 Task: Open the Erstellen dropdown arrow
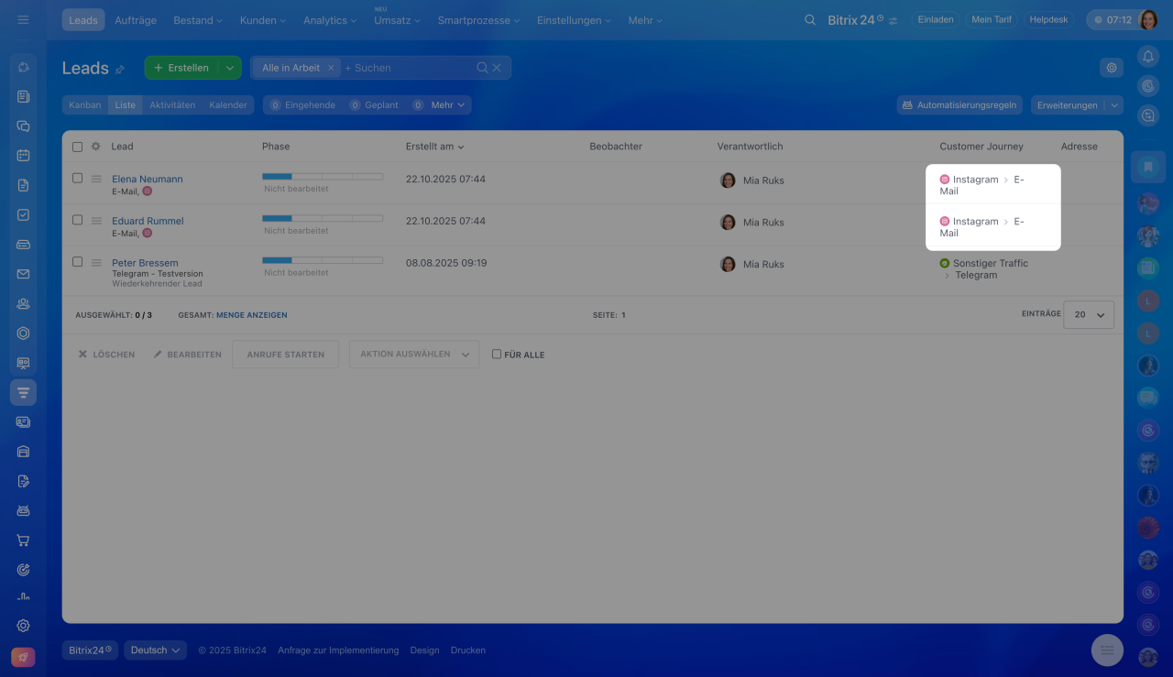click(230, 68)
